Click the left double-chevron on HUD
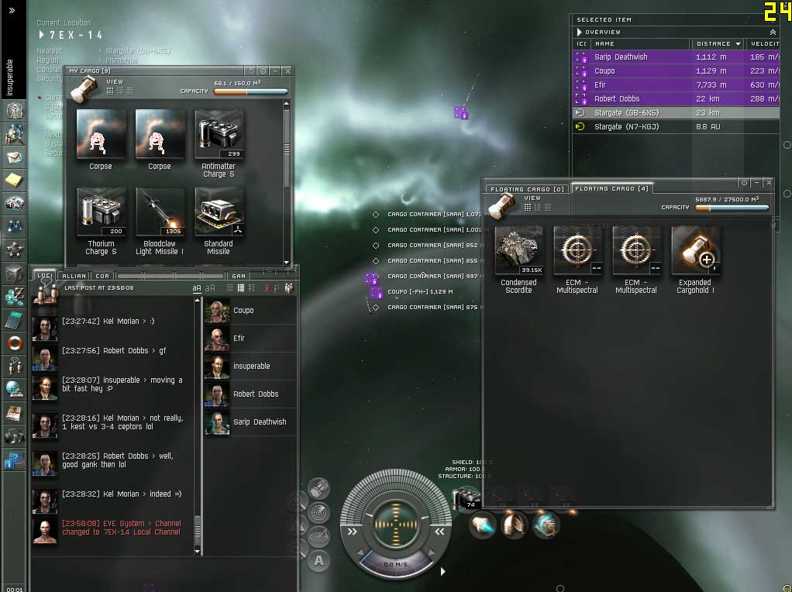This screenshot has height=592, width=792. [352, 532]
